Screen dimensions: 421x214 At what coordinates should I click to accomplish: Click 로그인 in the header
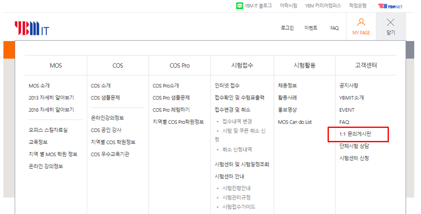click(287, 28)
